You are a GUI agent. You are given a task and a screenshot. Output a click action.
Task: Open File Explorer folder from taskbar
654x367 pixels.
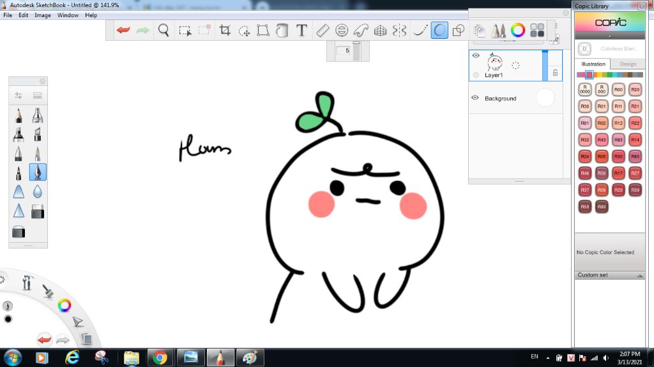tap(132, 357)
